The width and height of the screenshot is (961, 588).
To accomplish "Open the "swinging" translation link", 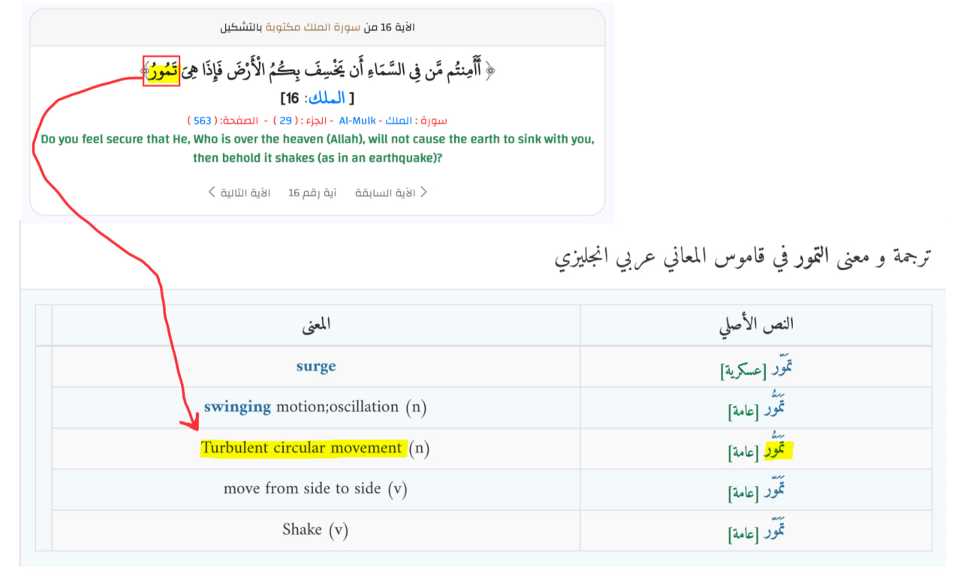I will pos(237,406).
